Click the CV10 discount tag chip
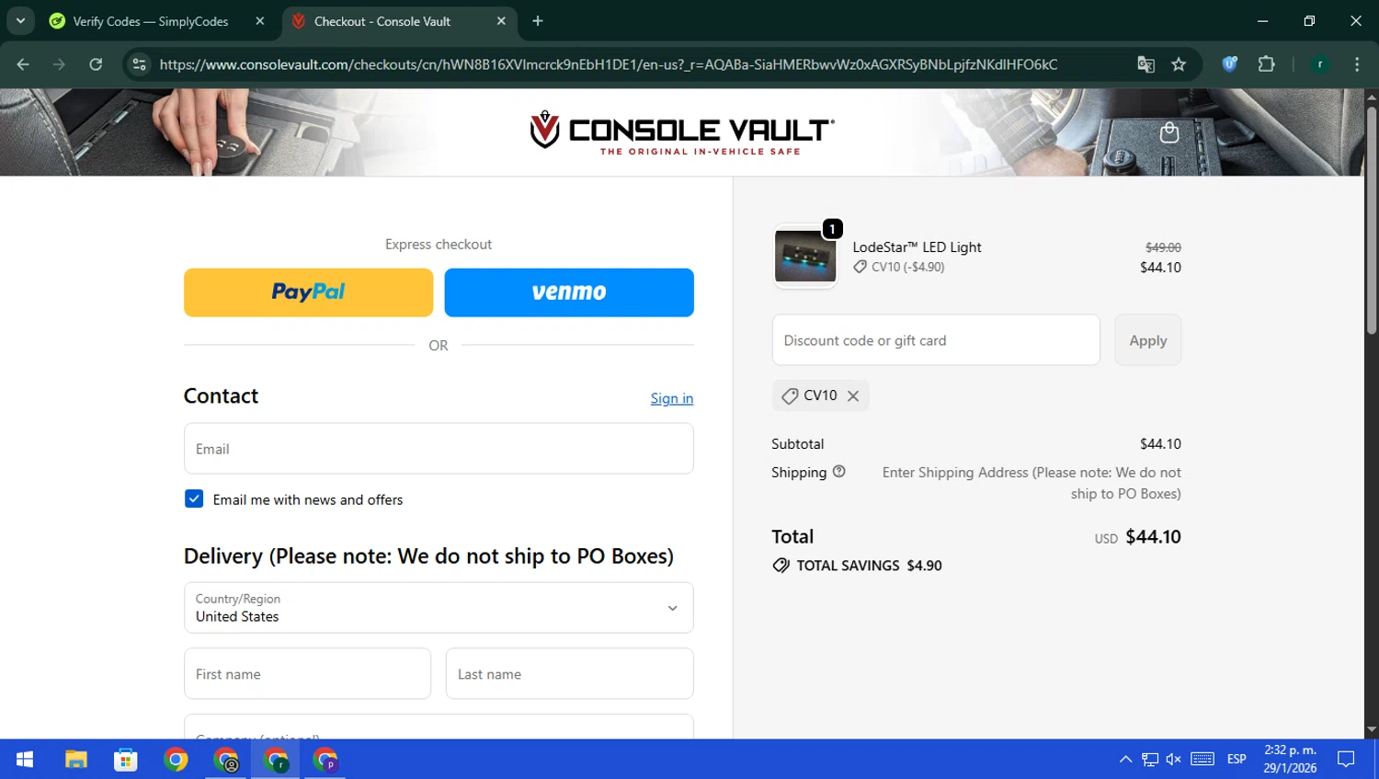The image size is (1379, 779). (x=820, y=395)
